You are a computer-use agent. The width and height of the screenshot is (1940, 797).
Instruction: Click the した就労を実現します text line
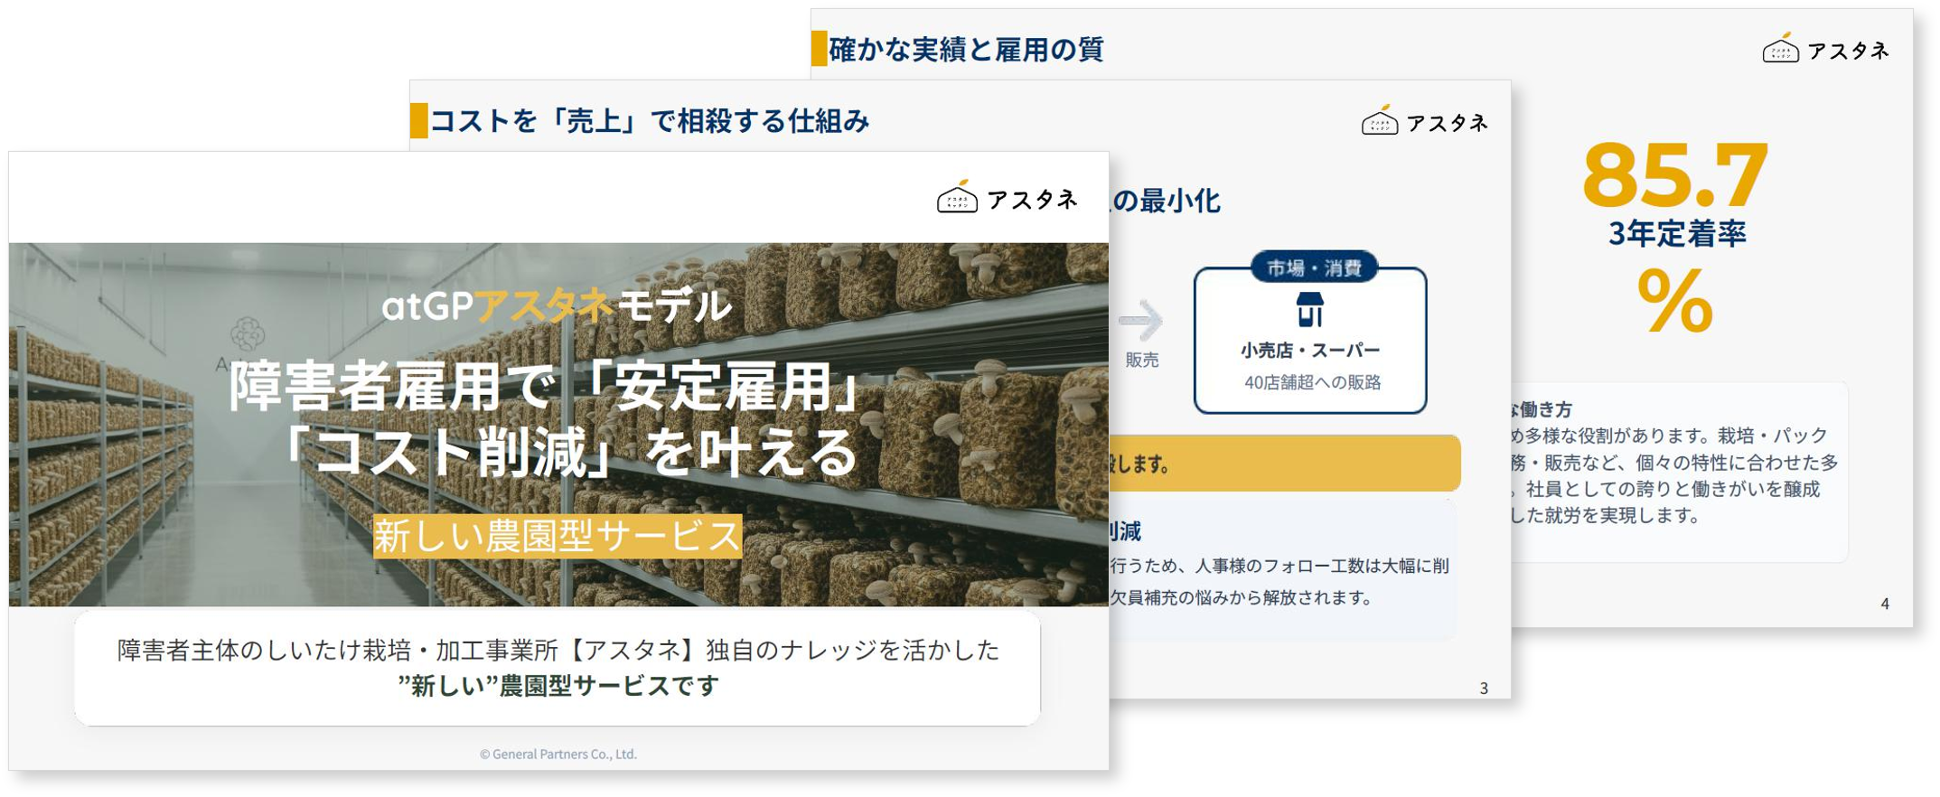(x=1606, y=515)
